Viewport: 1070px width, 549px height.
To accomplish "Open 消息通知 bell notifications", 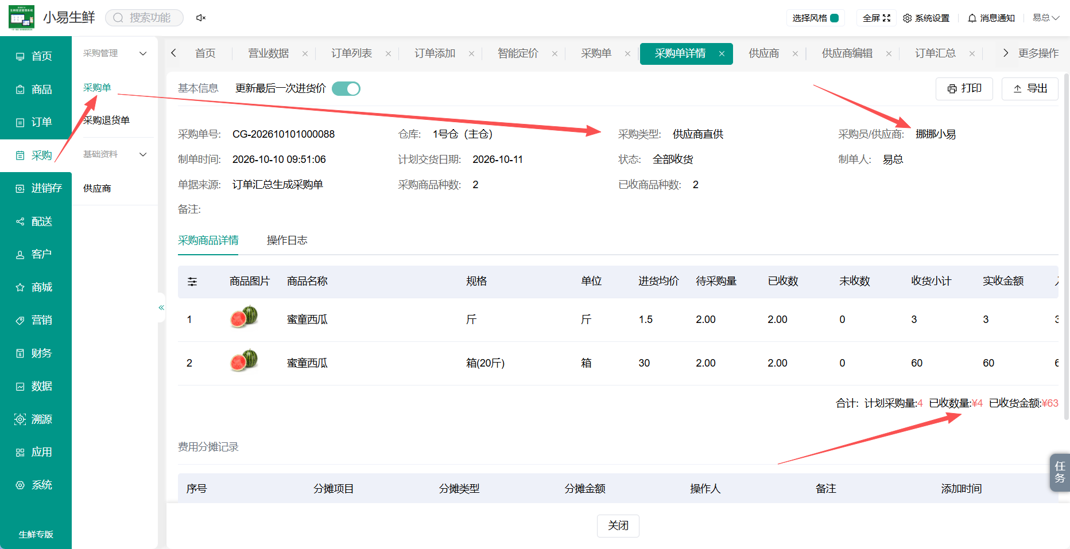I will (991, 18).
